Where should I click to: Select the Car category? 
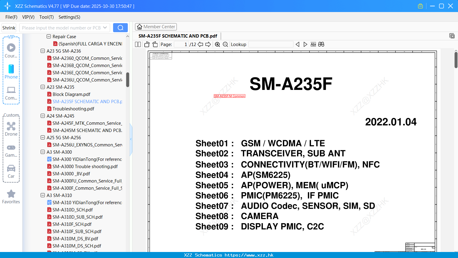(11, 171)
